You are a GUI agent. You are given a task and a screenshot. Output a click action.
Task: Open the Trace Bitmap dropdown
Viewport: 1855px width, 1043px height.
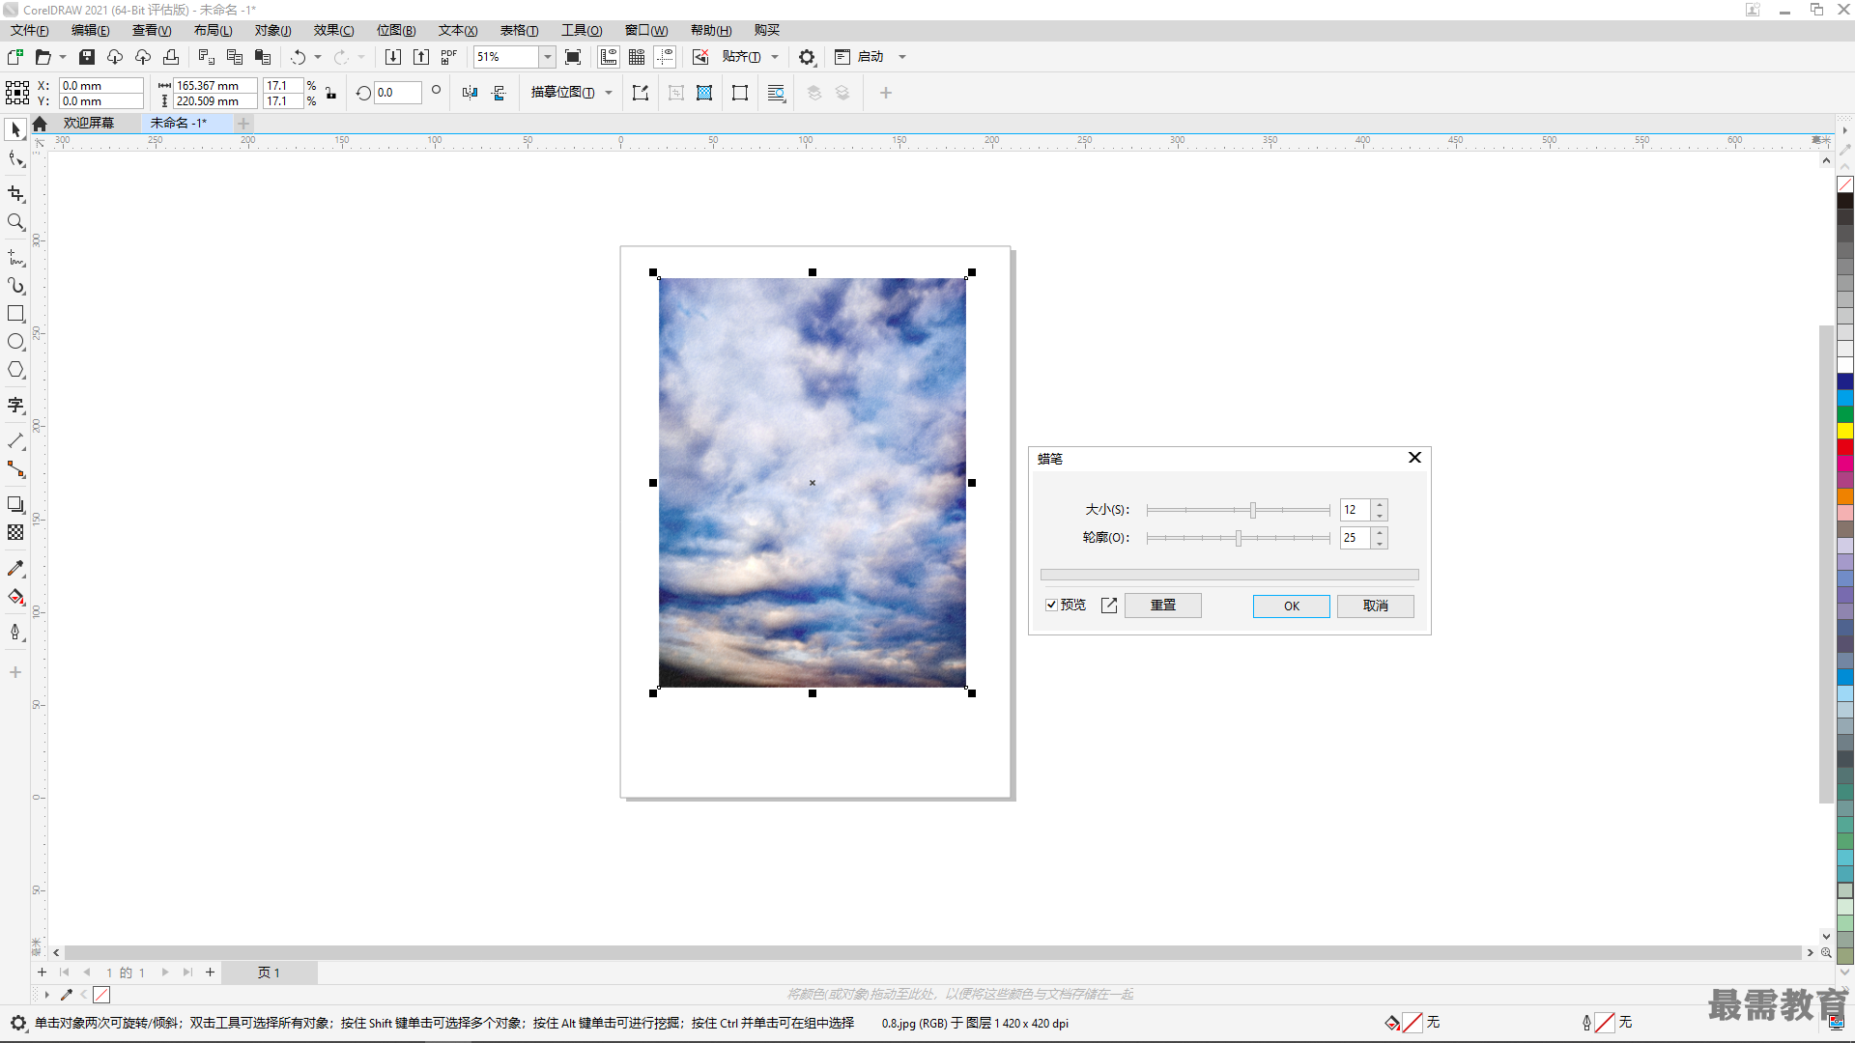pyautogui.click(x=609, y=93)
